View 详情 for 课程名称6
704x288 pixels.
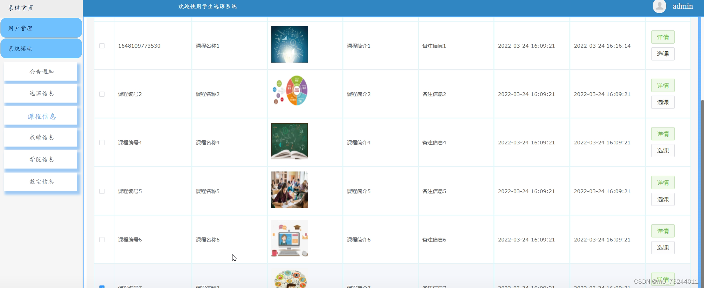(663, 231)
